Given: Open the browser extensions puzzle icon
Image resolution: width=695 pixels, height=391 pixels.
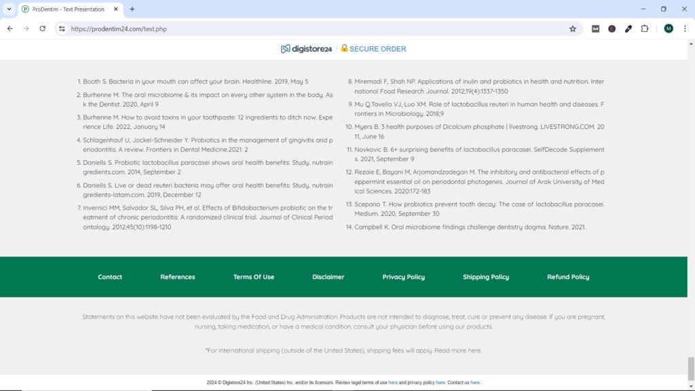Looking at the screenshot, I should [645, 29].
